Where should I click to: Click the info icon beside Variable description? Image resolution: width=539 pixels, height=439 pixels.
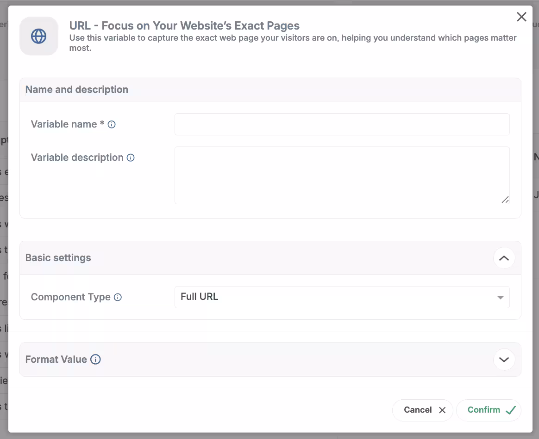pos(130,158)
